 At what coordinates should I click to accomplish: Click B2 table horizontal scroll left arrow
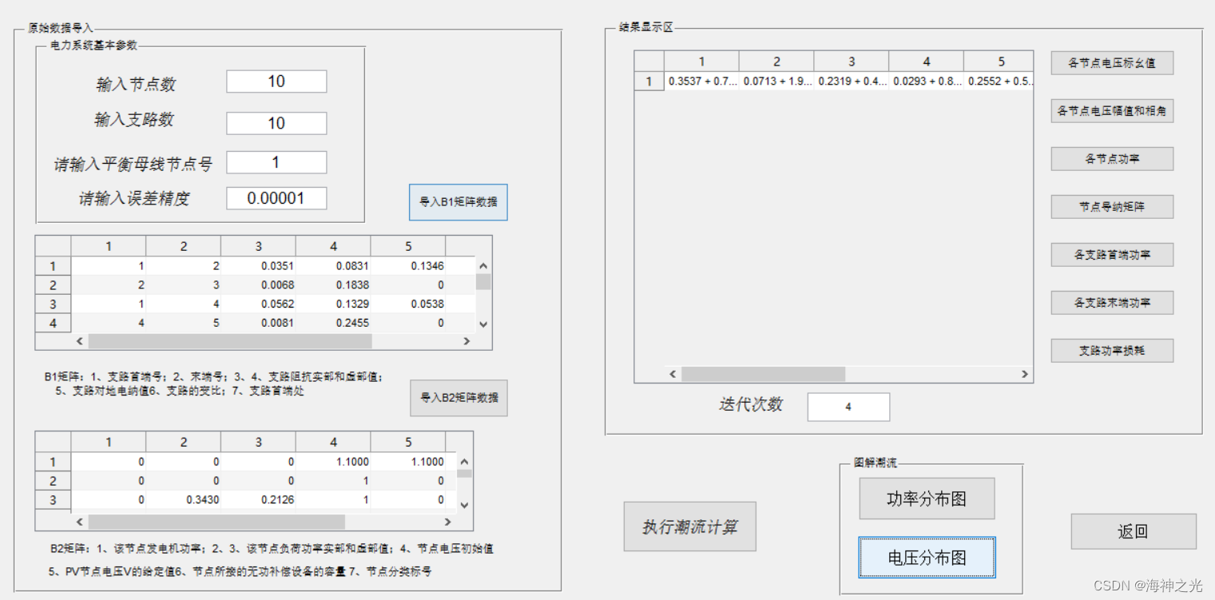point(79,522)
